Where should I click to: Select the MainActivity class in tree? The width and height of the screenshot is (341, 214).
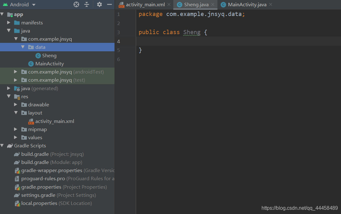[x=49, y=64]
